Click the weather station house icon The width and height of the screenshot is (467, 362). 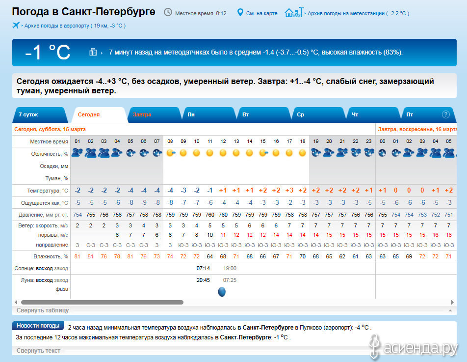(294, 12)
